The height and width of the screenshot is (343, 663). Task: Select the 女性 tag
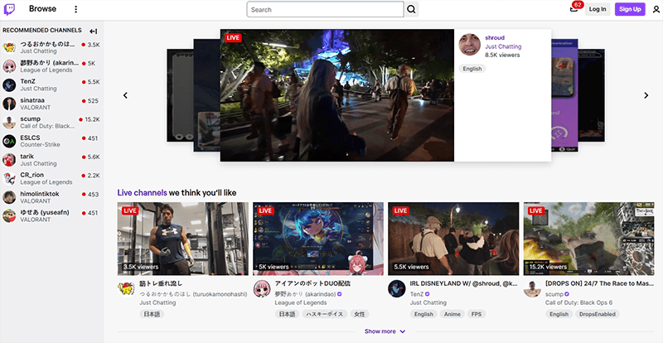(360, 314)
